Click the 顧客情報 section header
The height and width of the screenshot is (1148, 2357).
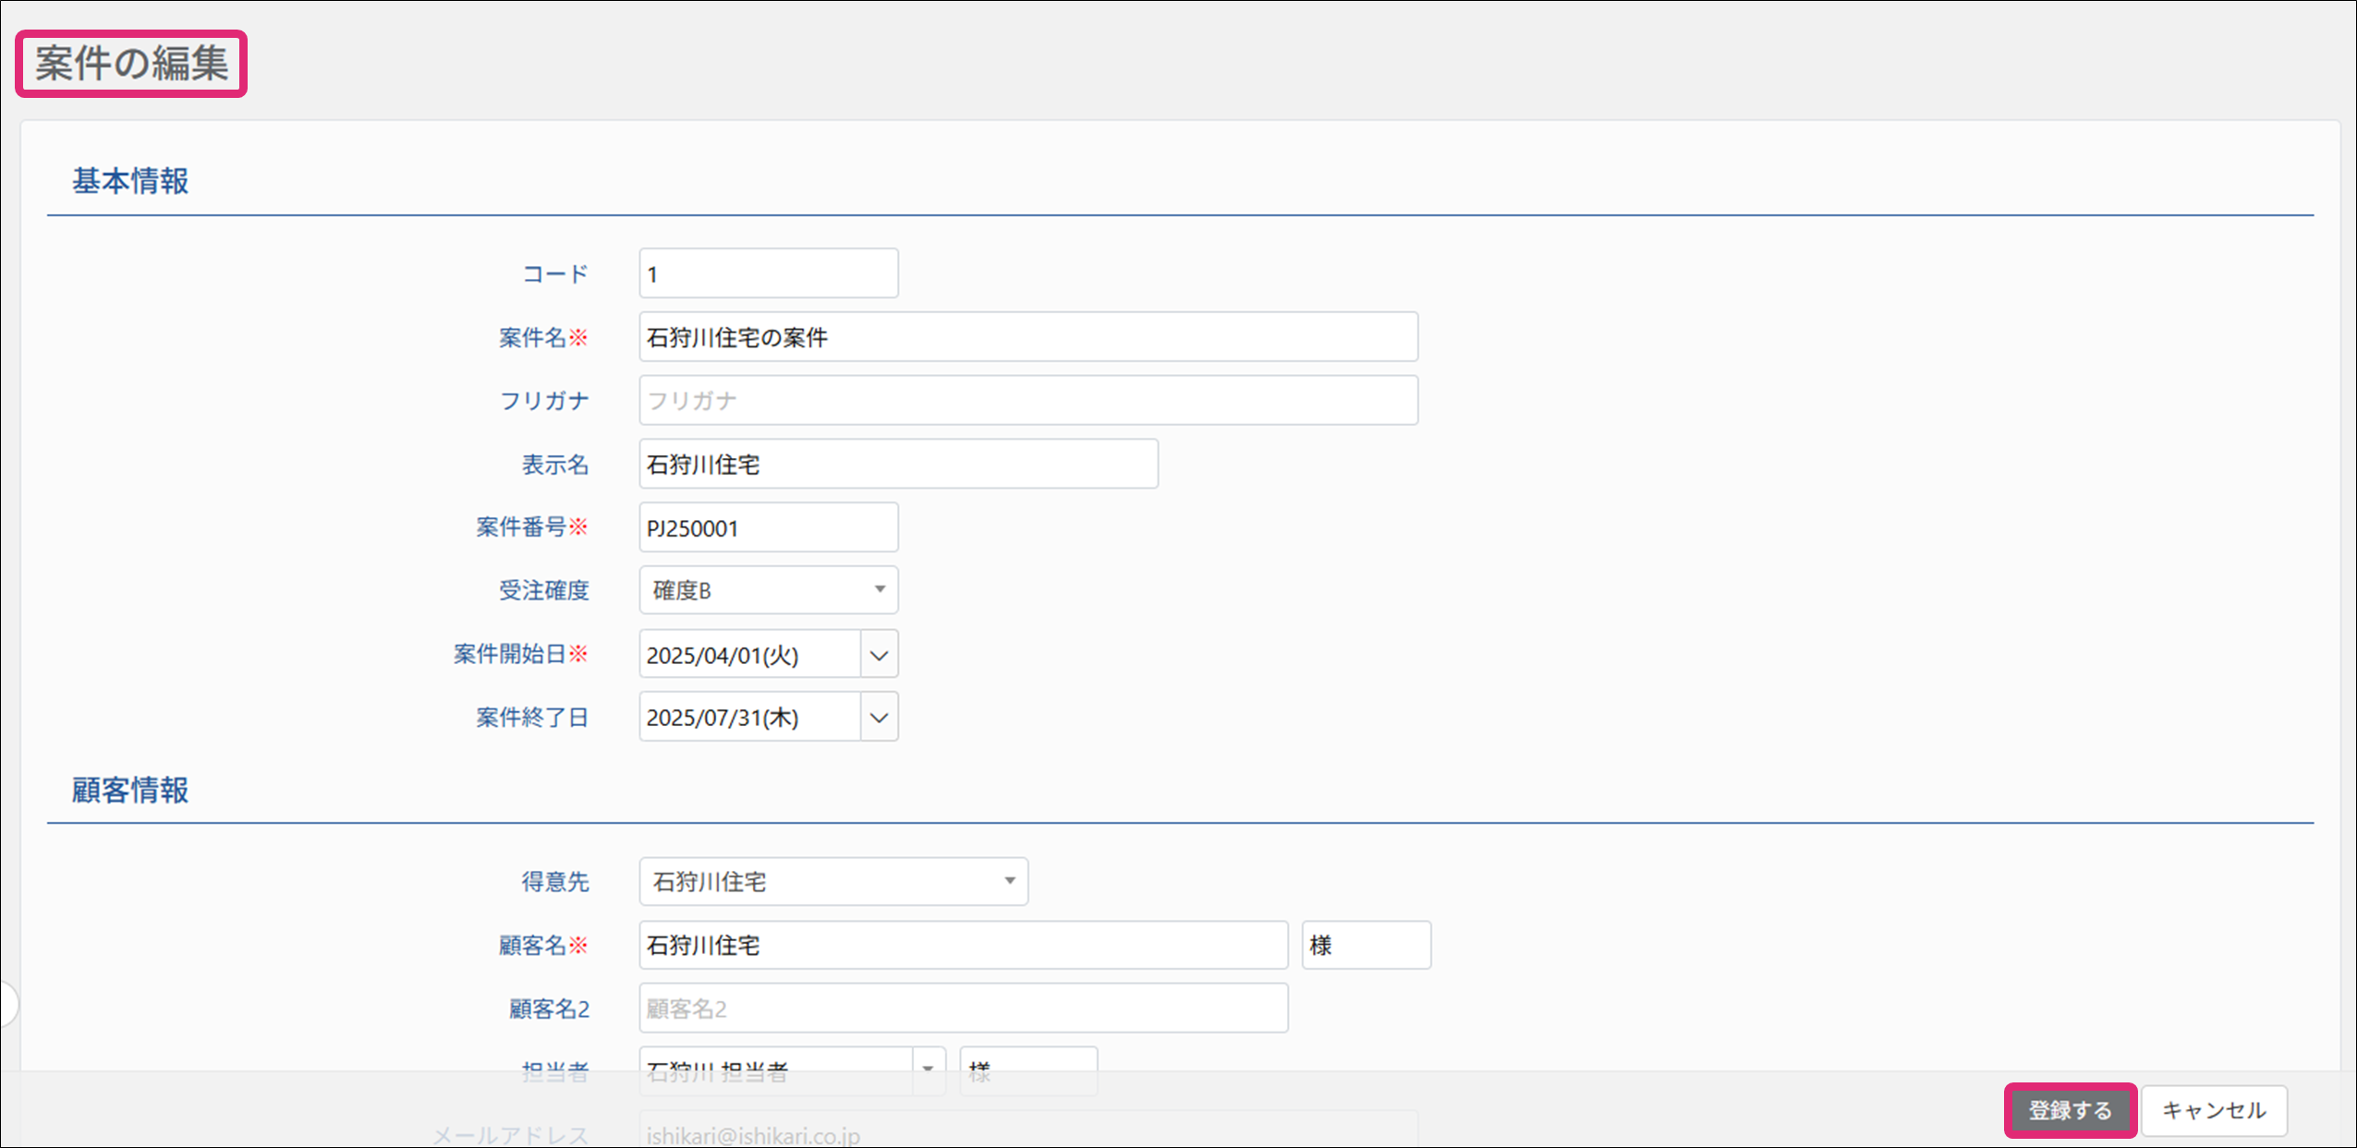(x=130, y=791)
